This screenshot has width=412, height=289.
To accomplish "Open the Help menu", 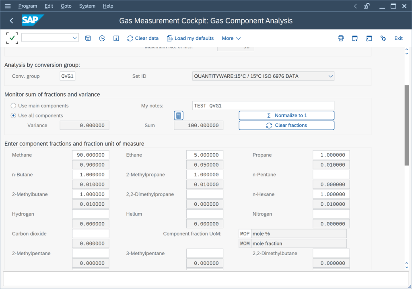I will pos(108,6).
